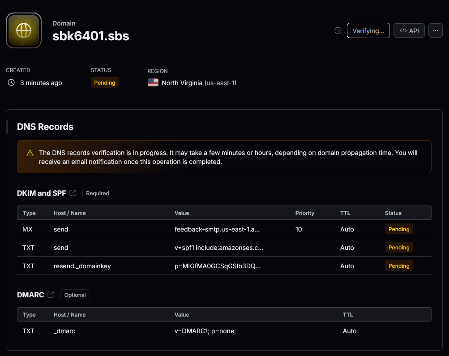Viewport: 449px width, 356px height.
Task: Click the domain globe icon
Action: pos(24,30)
